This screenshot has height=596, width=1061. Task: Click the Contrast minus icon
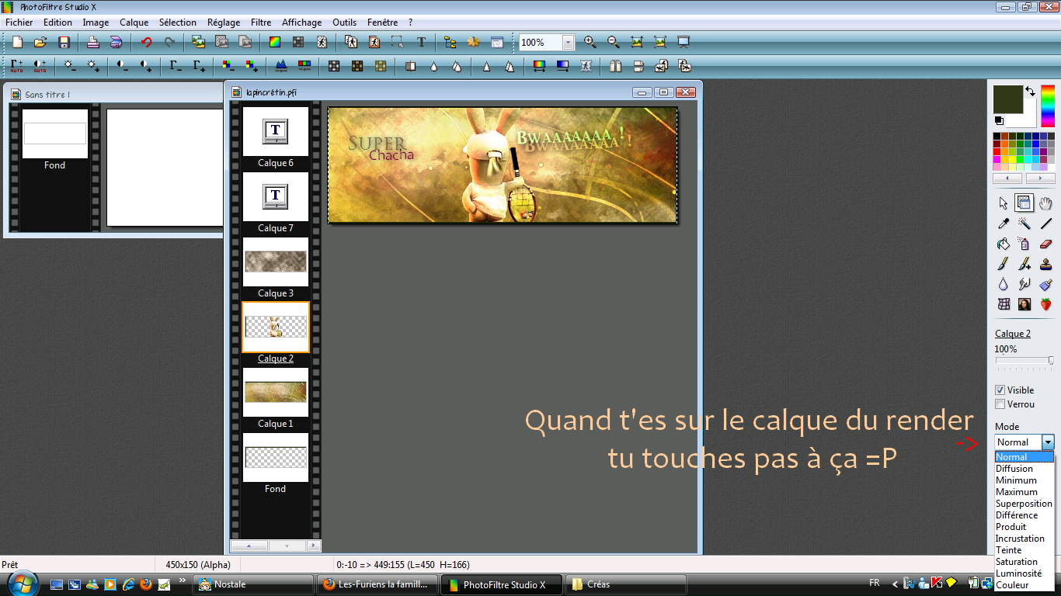pos(123,66)
